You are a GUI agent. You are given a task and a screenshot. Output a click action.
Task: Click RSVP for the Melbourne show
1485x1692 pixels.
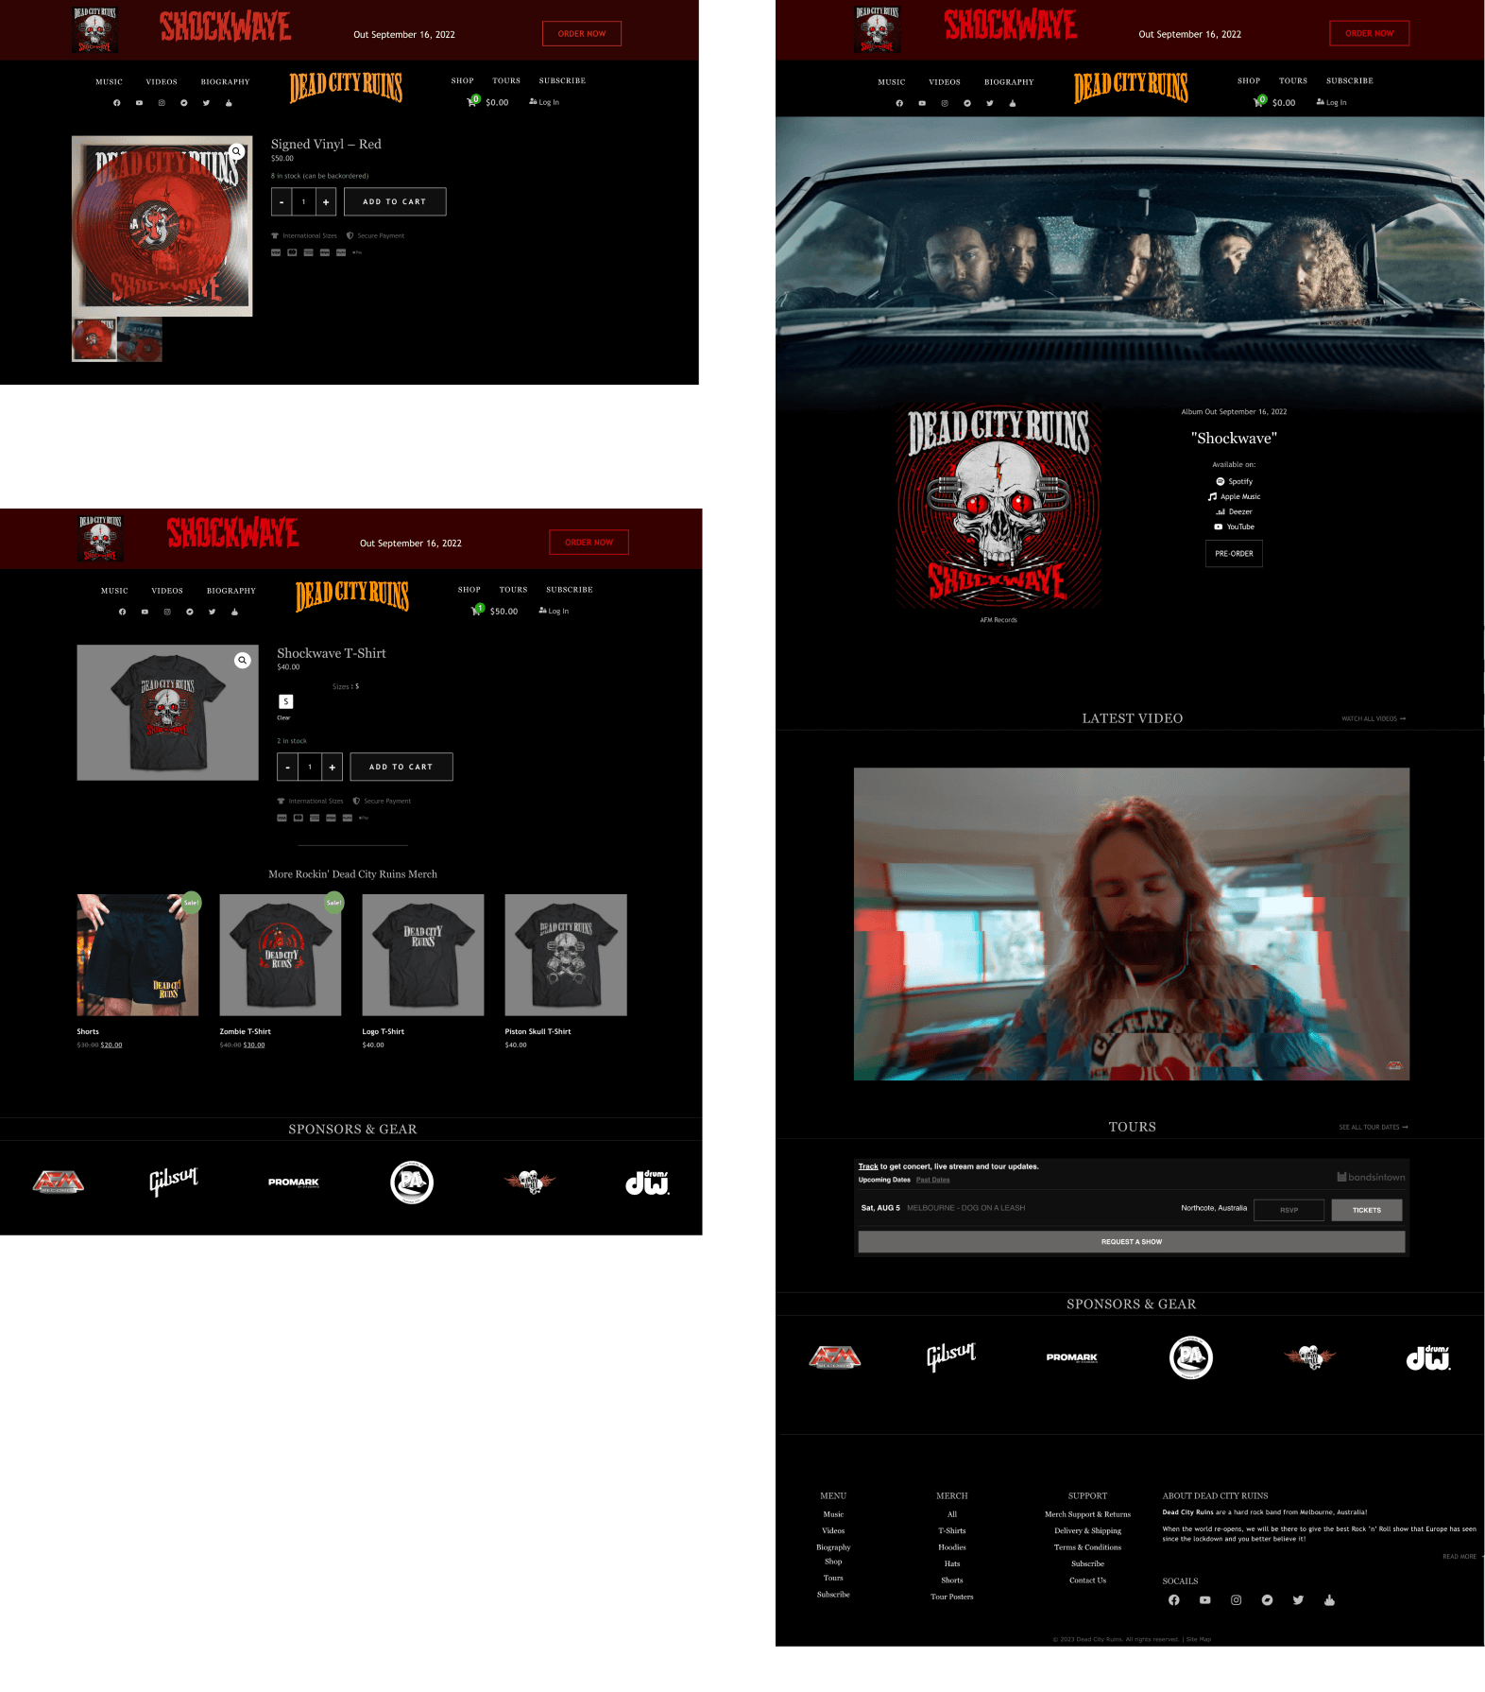pos(1289,1210)
